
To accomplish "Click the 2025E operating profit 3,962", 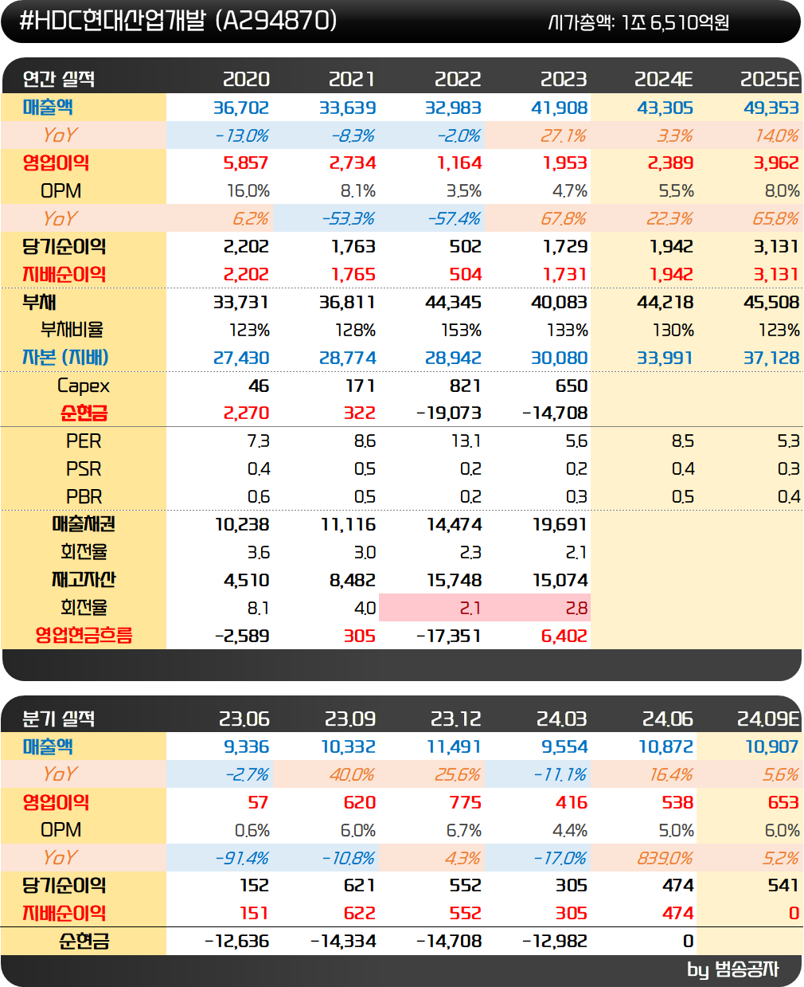I will click(x=776, y=163).
